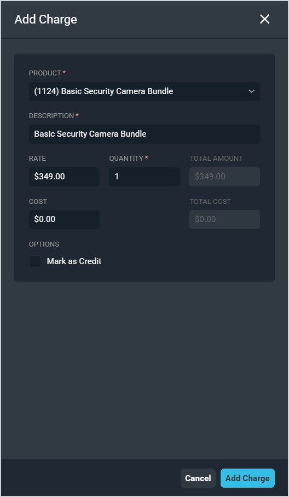
Task: Click the RATE field label
Action: pyautogui.click(x=37, y=158)
